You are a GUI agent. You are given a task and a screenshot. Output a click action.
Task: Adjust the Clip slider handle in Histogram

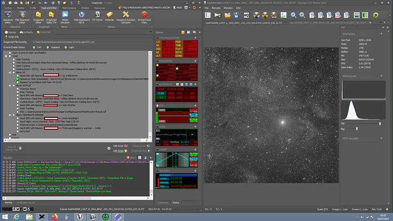(380, 124)
